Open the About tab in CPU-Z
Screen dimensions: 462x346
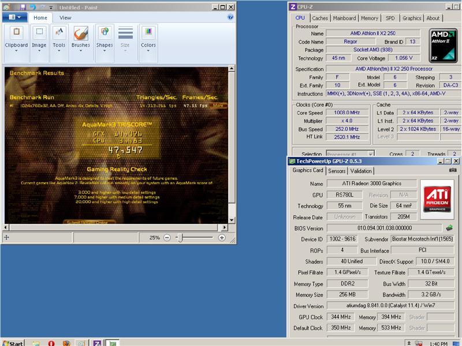click(x=433, y=18)
